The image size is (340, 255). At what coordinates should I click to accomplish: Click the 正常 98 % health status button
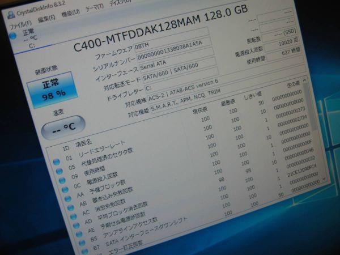(52, 90)
